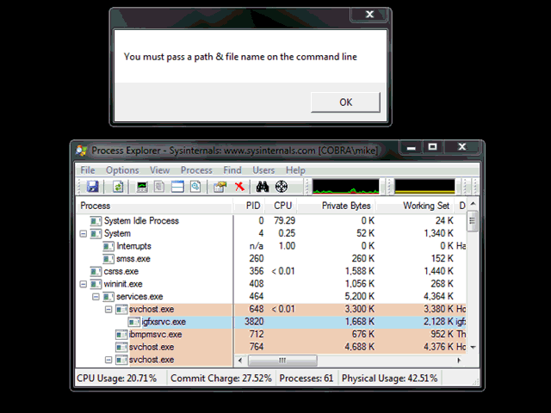
Task: Open the View menu
Action: pos(160,170)
